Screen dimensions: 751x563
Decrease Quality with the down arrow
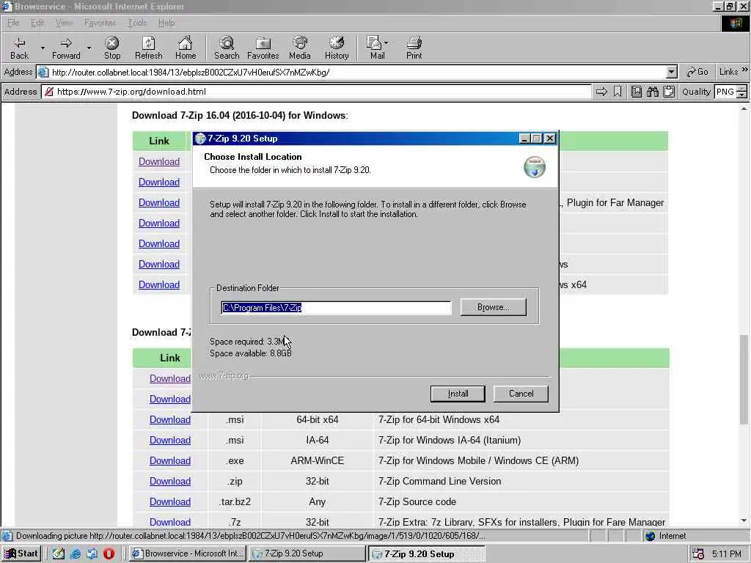coord(742,95)
